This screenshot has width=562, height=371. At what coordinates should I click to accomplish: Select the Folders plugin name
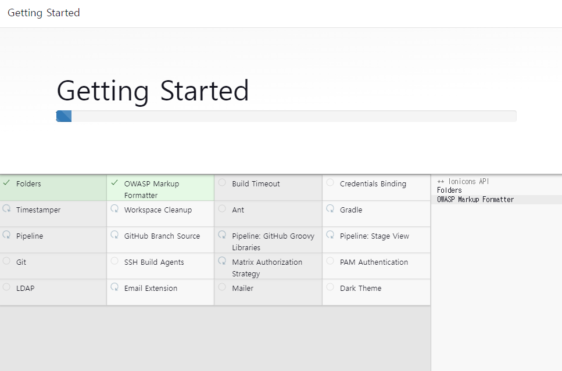(x=28, y=183)
